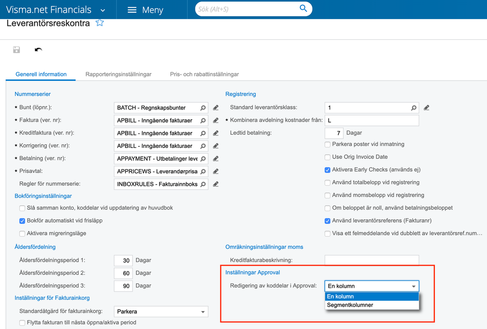Open the Pris- och rabattinställningar tab
The image size is (487, 329).
pos(204,74)
